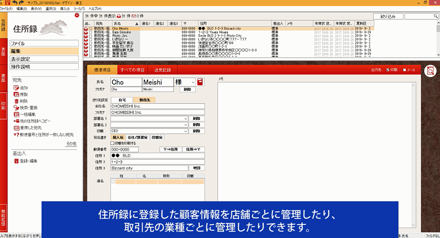
Task: Open the red gear settings icon
Action: [77, 15]
